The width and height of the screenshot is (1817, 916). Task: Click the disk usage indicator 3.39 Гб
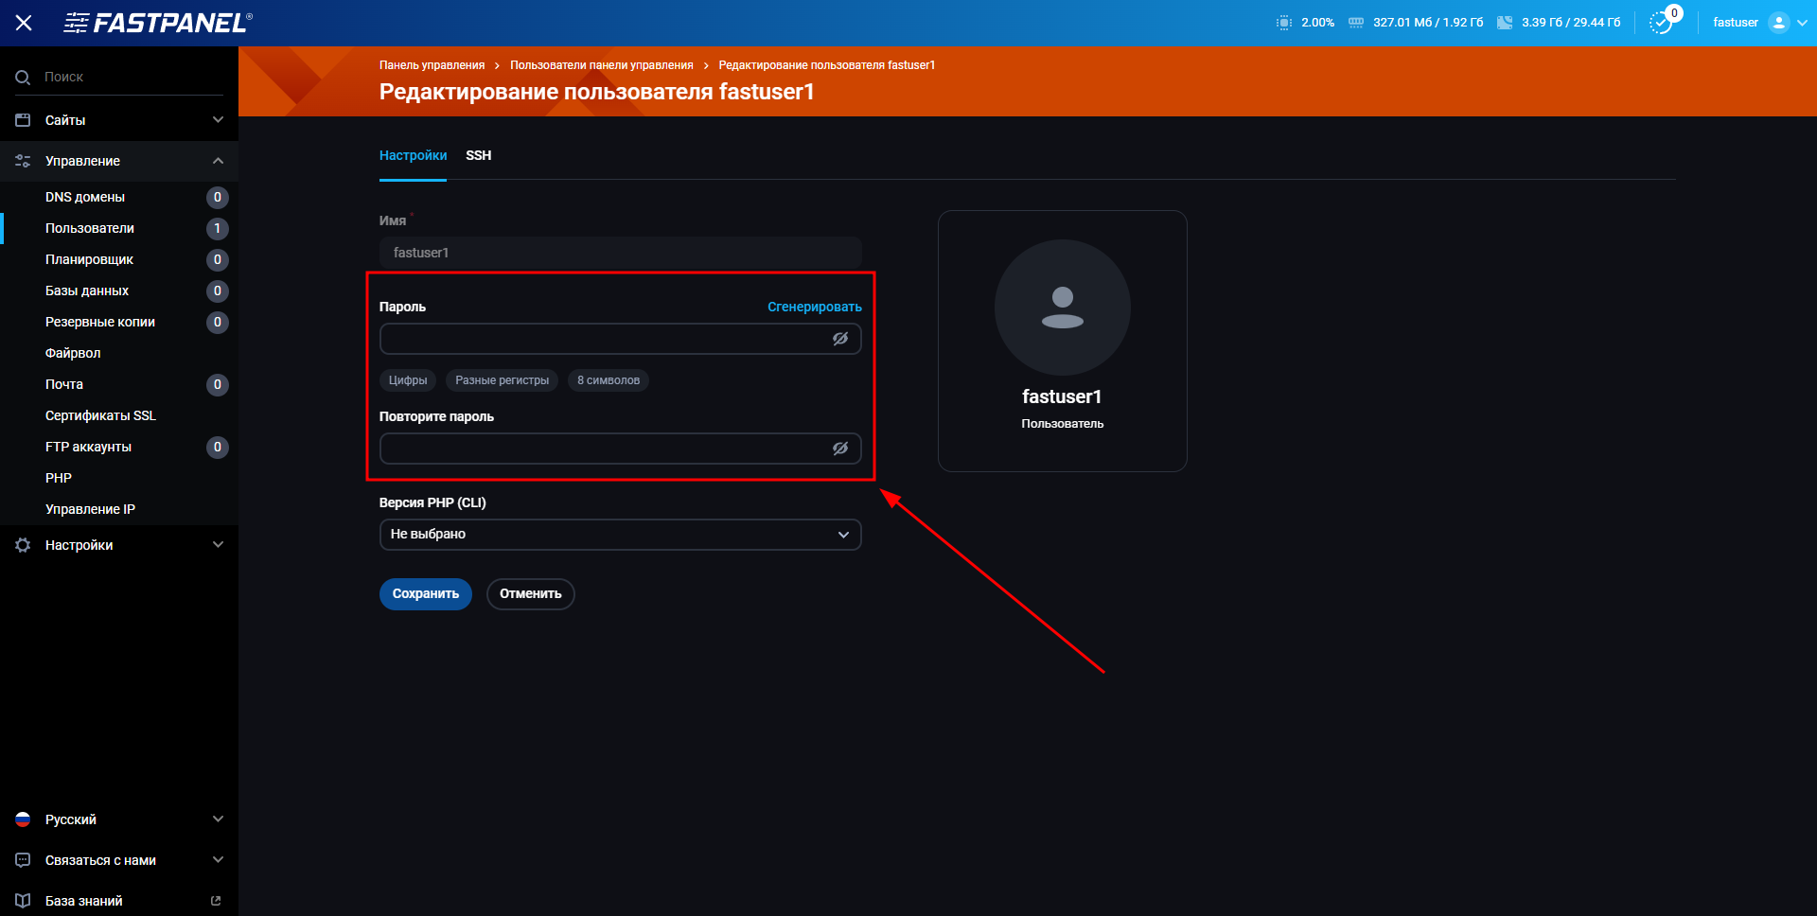point(1558,22)
